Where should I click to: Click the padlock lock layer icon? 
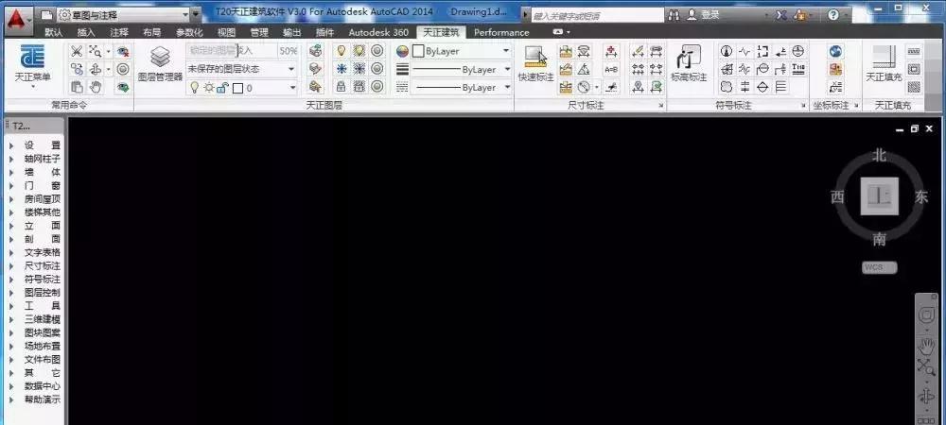(x=342, y=87)
